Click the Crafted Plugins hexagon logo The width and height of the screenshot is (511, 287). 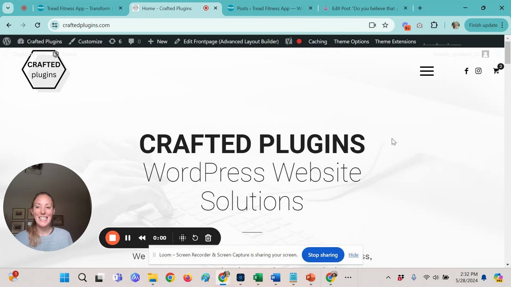44,70
